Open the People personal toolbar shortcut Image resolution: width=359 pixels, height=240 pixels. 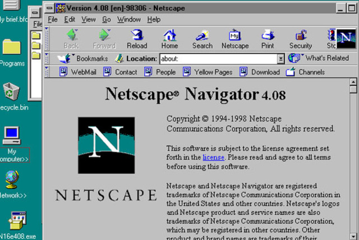(160, 72)
